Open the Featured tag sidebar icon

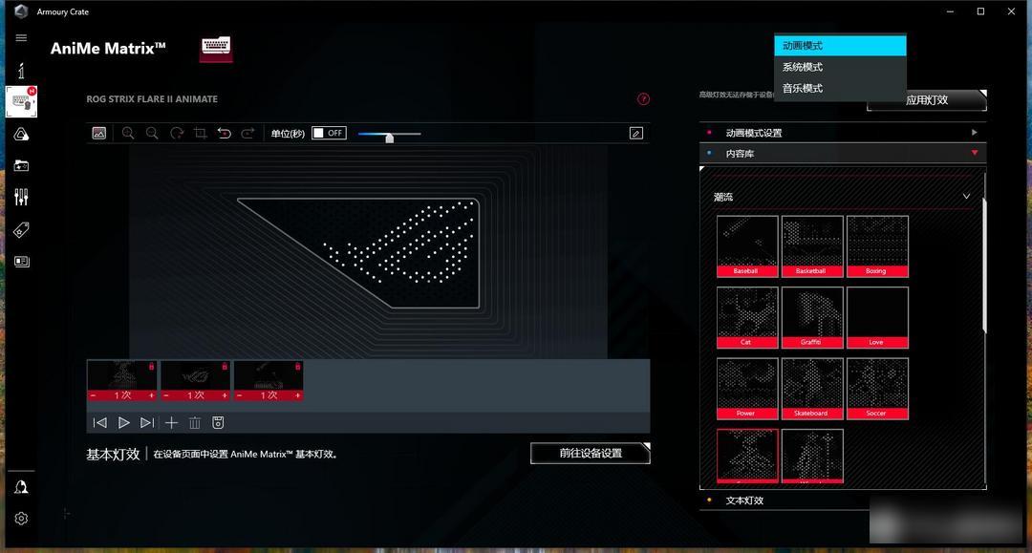pos(21,229)
